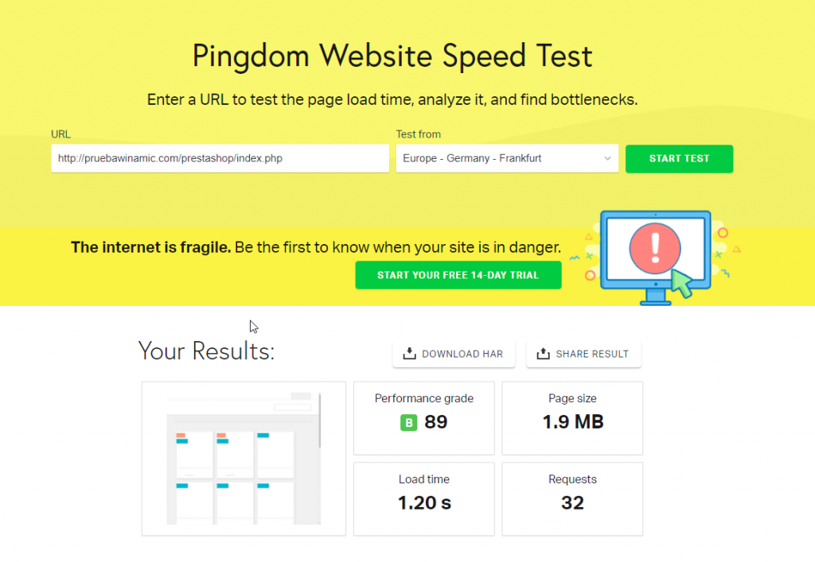Click the Download HAR button

[x=454, y=354]
